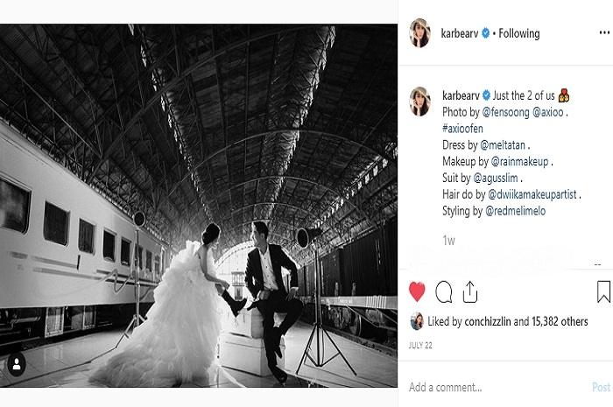
Task: Share the post with the share icon
Action: [470, 291]
